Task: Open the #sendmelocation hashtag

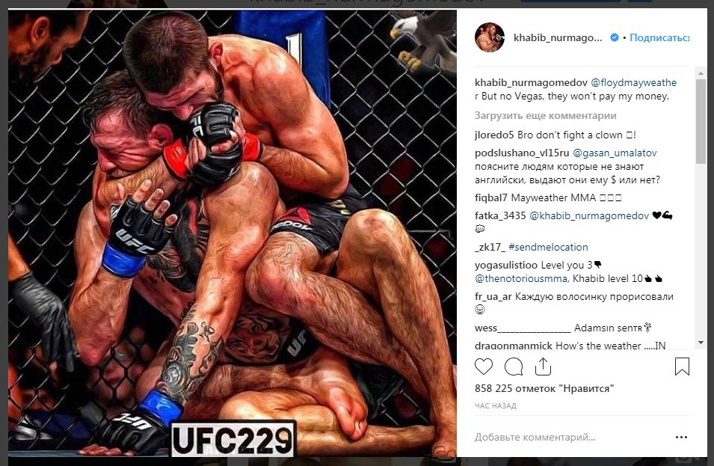Action: (548, 248)
